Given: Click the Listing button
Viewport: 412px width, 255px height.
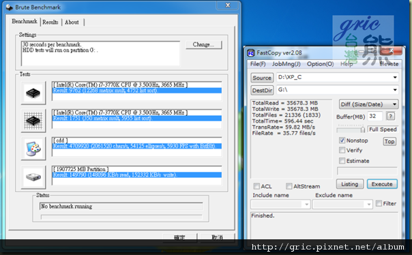Looking at the screenshot, I should pyautogui.click(x=350, y=184).
